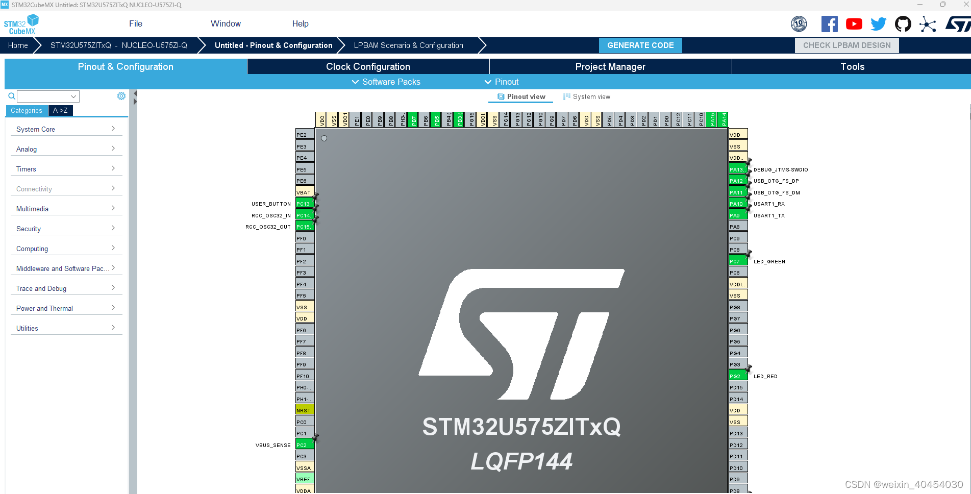971x494 pixels.
Task: Open the File menu
Action: (x=136, y=23)
